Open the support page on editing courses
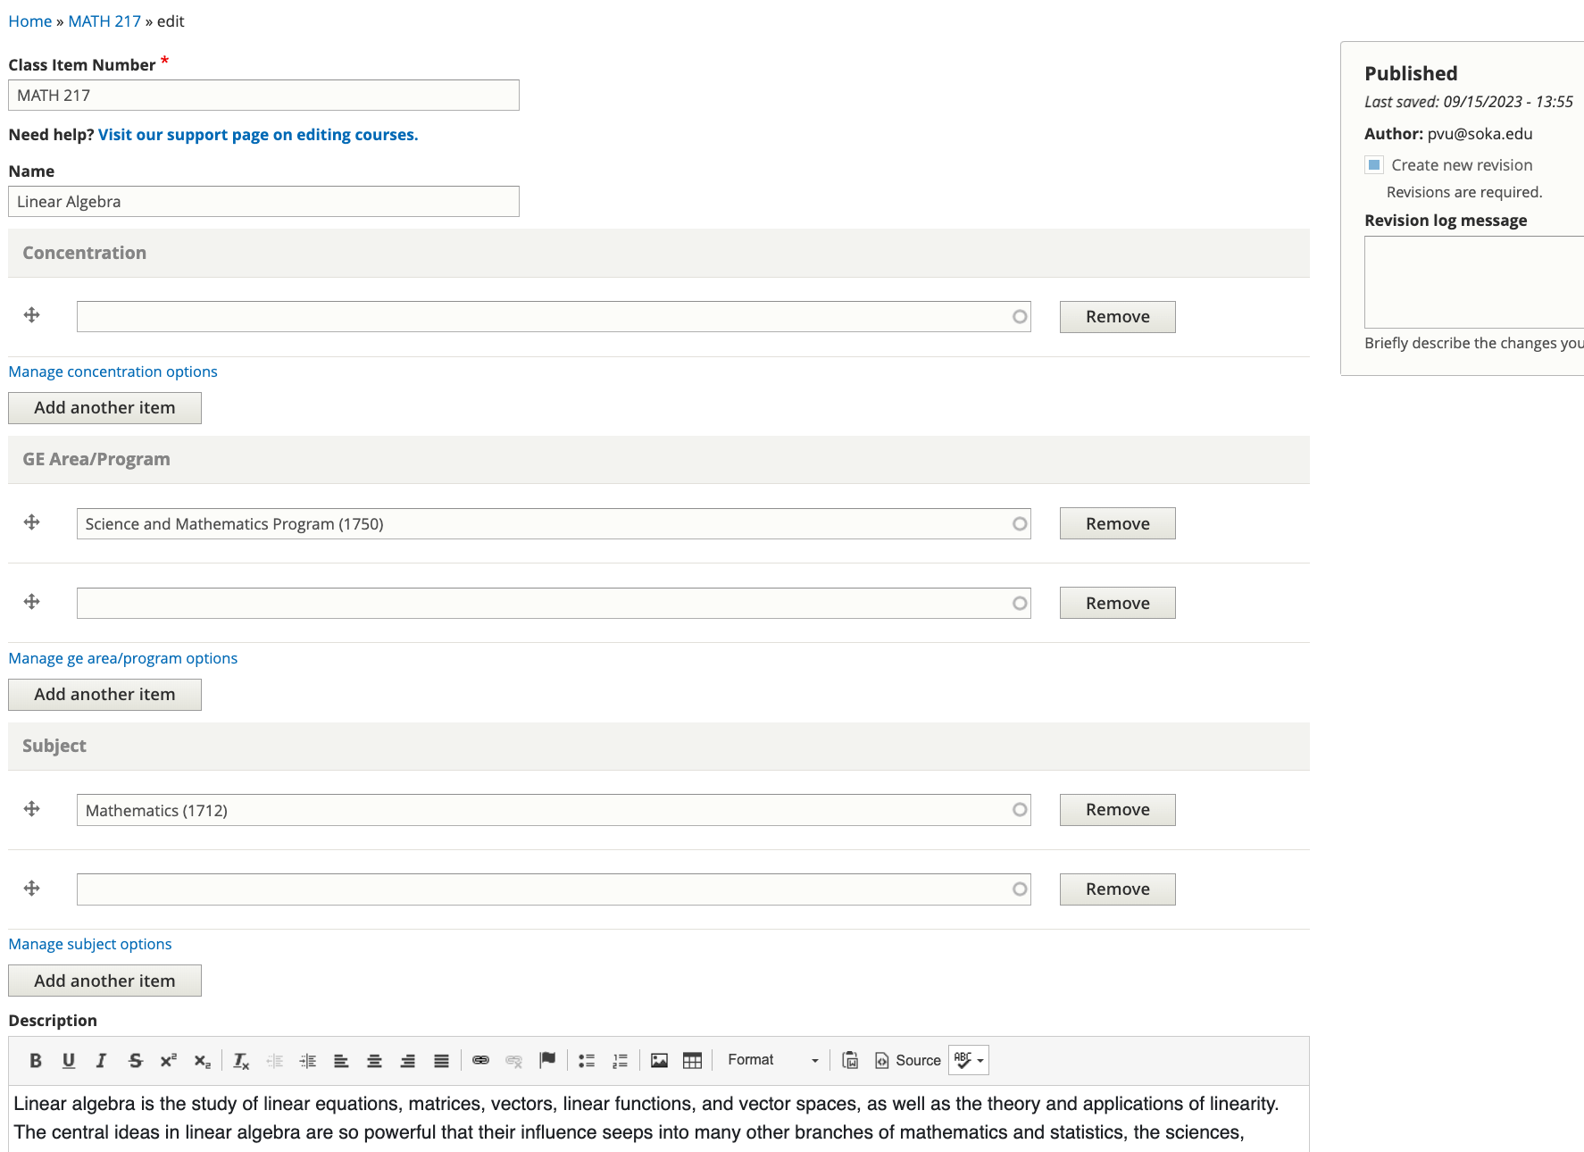1584x1152 pixels. 258,134
